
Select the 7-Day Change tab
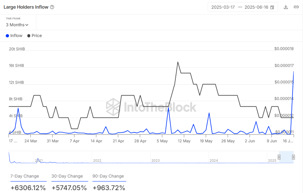[x=28, y=176]
